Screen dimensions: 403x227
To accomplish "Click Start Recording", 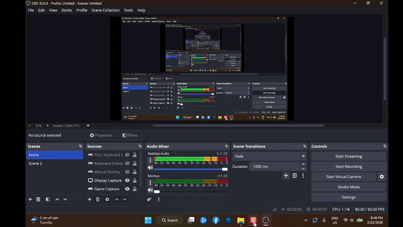I will [x=348, y=166].
